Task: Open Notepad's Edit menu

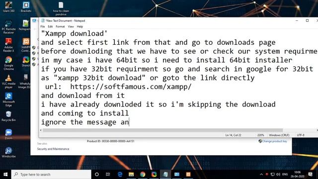Action: coord(50,26)
